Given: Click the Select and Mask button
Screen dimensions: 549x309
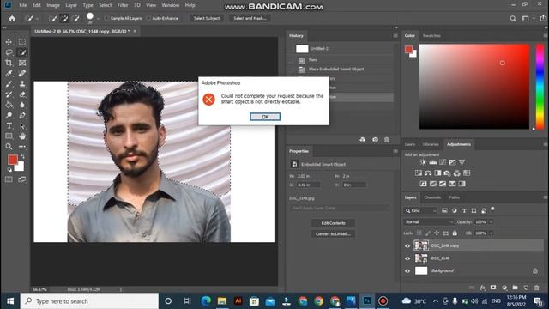Looking at the screenshot, I should point(250,18).
